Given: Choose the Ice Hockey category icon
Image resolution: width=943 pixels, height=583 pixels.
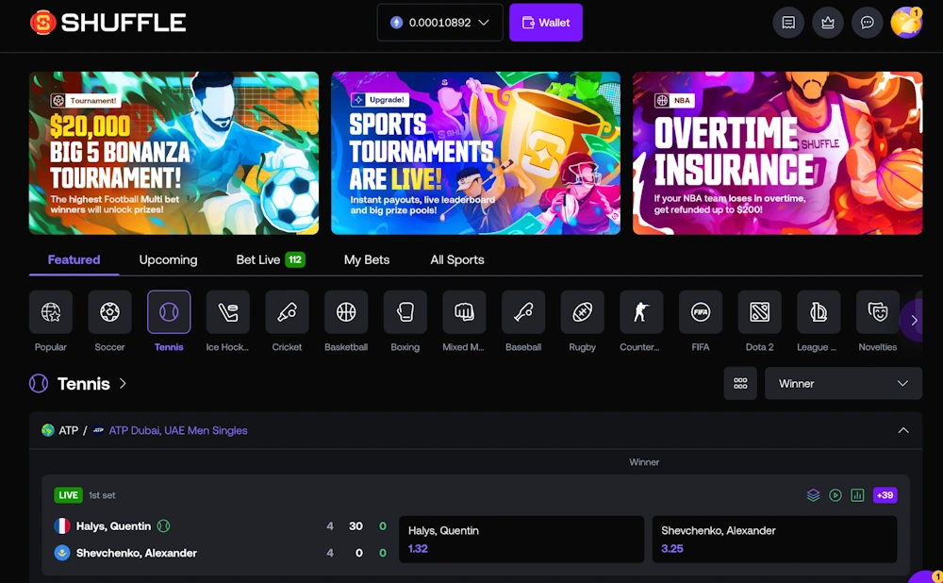Looking at the screenshot, I should point(227,312).
